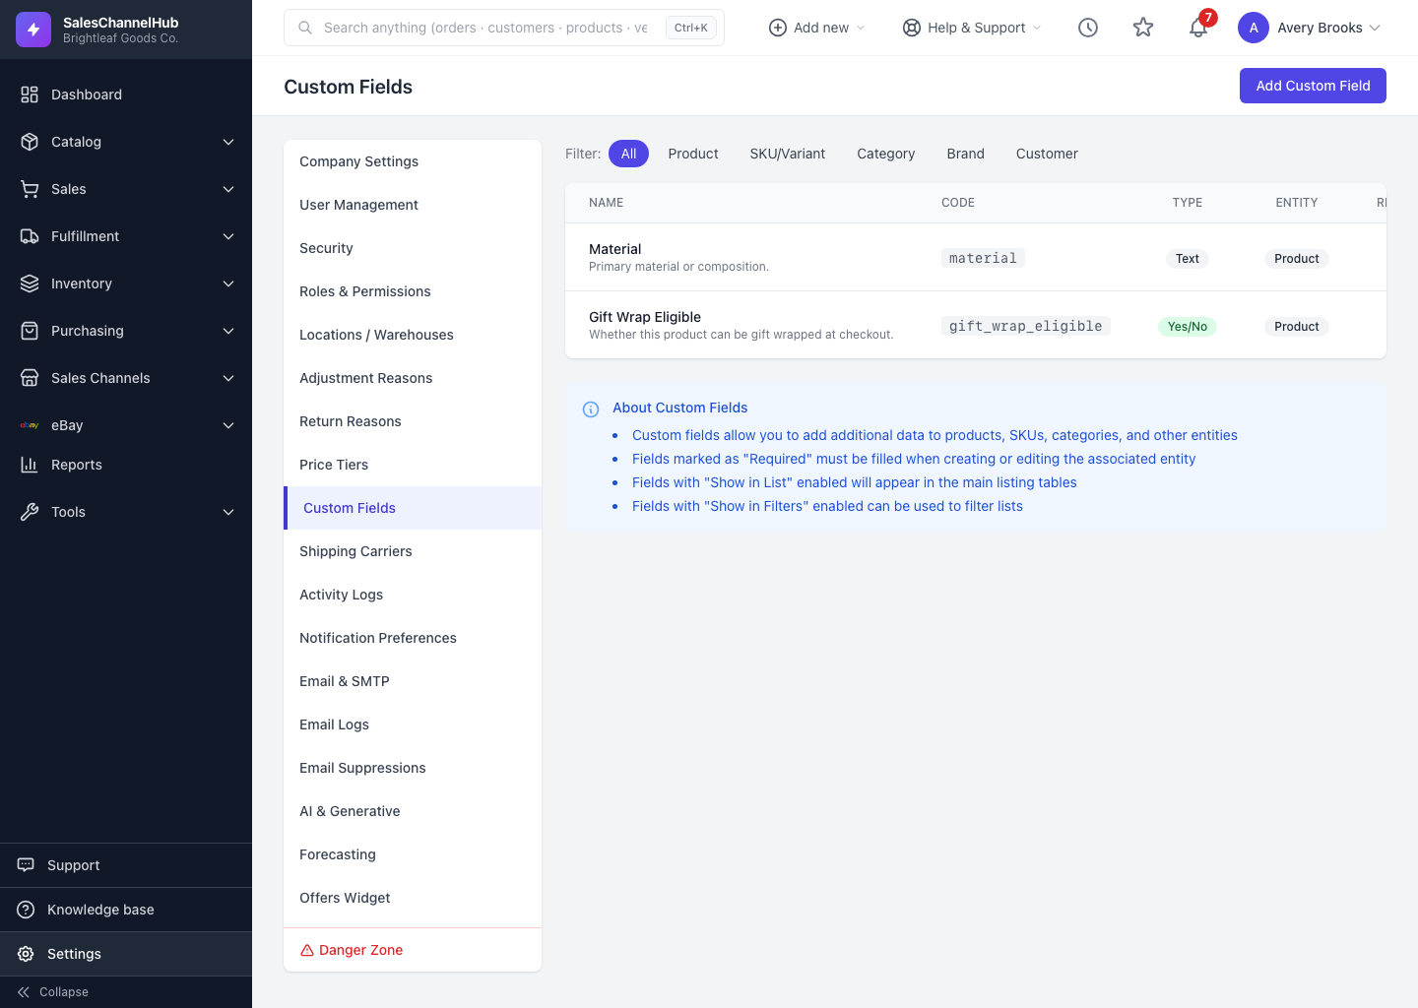Expand the Tools menu chevron
Image resolution: width=1418 pixels, height=1008 pixels.
pyautogui.click(x=228, y=512)
